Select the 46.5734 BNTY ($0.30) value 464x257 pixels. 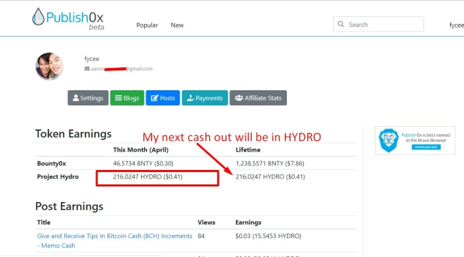click(143, 163)
